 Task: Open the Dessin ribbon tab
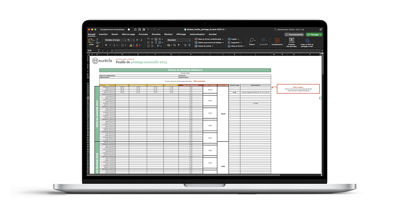coord(115,34)
